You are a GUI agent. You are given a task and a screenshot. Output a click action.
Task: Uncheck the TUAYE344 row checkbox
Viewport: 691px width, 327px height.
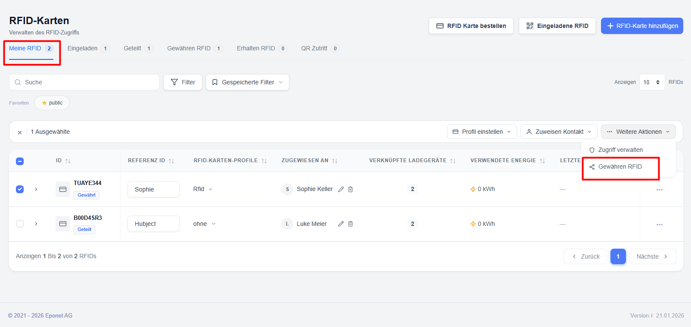tap(20, 189)
